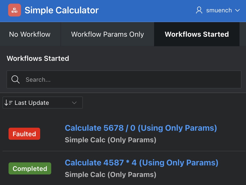Click the Simple Calculator header title
Screen dimensions: 246x185
61,10
